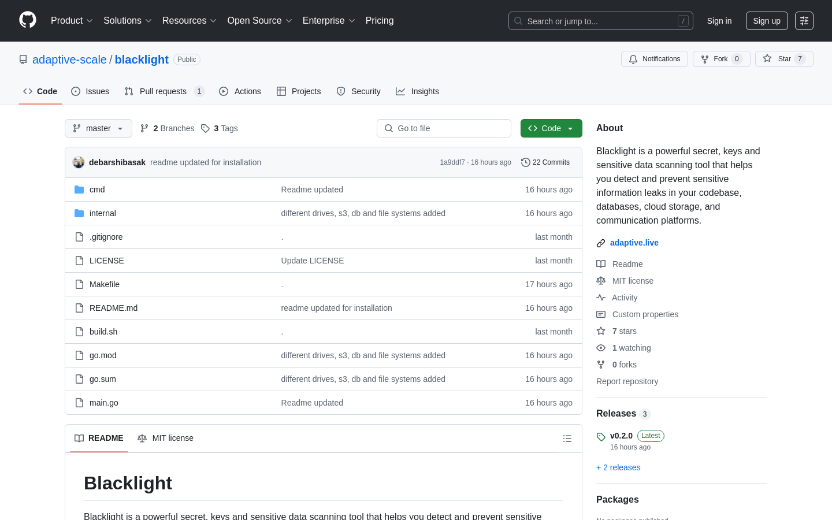Open the Pricing link
The height and width of the screenshot is (520, 832).
coord(380,21)
